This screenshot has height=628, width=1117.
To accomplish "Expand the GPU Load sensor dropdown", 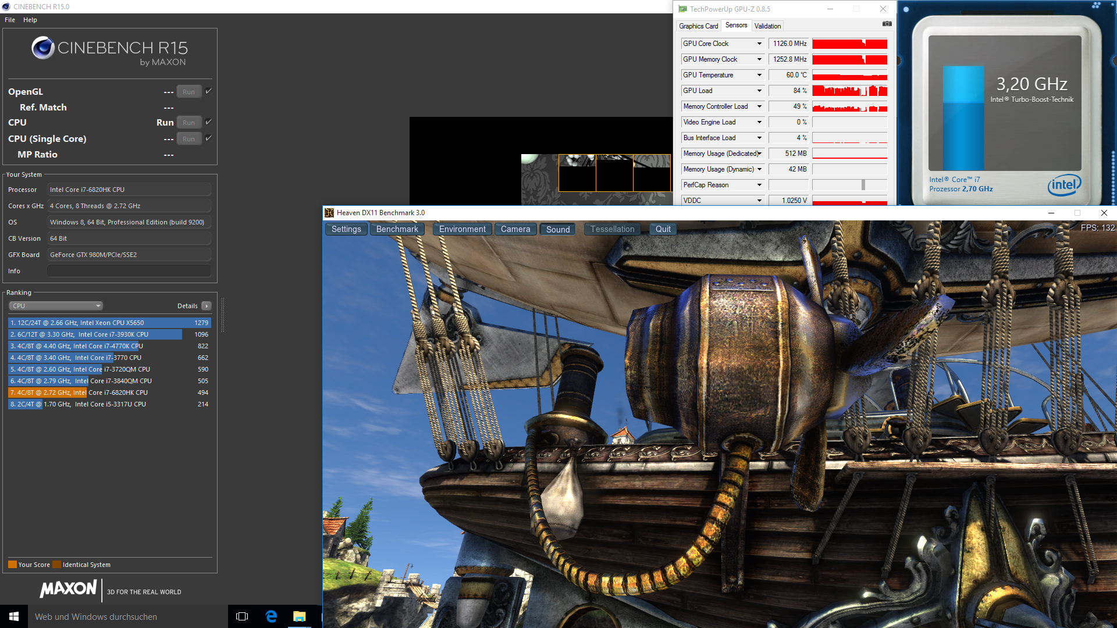I will pyautogui.click(x=759, y=91).
